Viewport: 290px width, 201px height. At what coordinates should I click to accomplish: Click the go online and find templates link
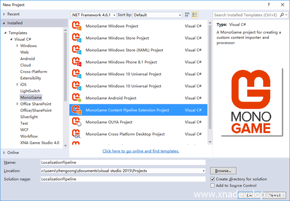[140, 151]
